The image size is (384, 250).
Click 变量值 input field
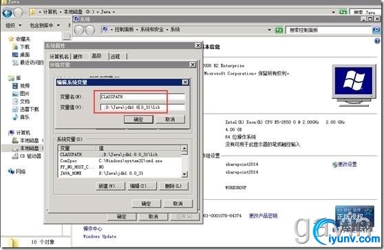pos(142,107)
